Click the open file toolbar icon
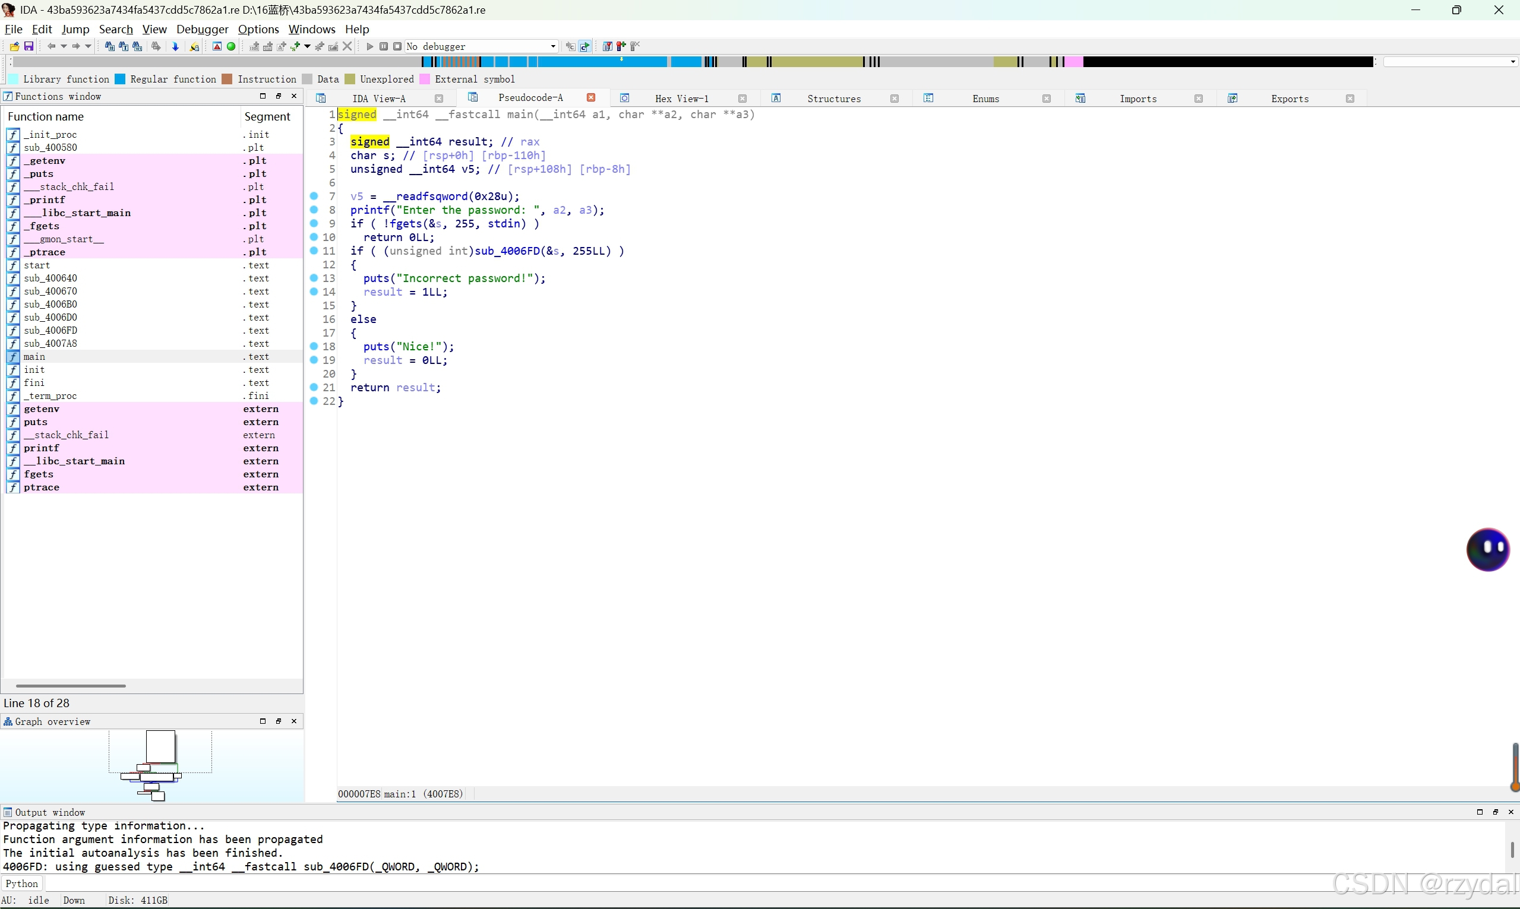 14,46
